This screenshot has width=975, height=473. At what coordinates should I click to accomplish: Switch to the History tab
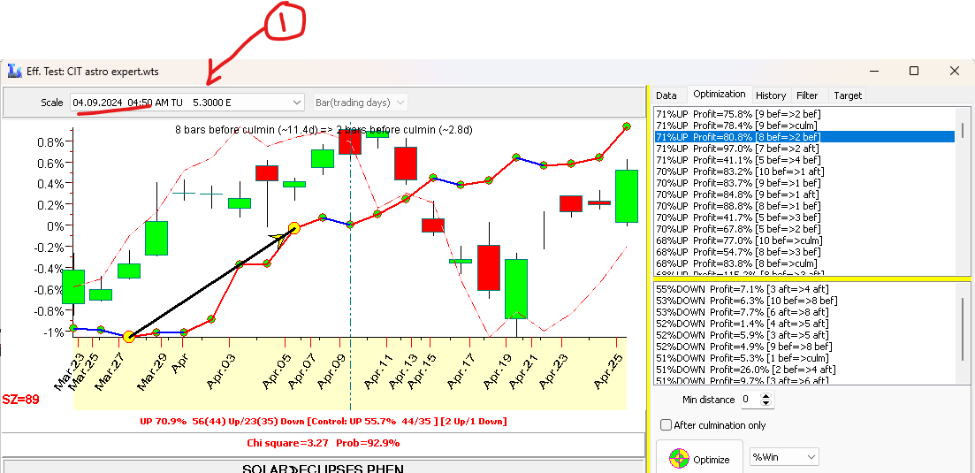point(771,95)
